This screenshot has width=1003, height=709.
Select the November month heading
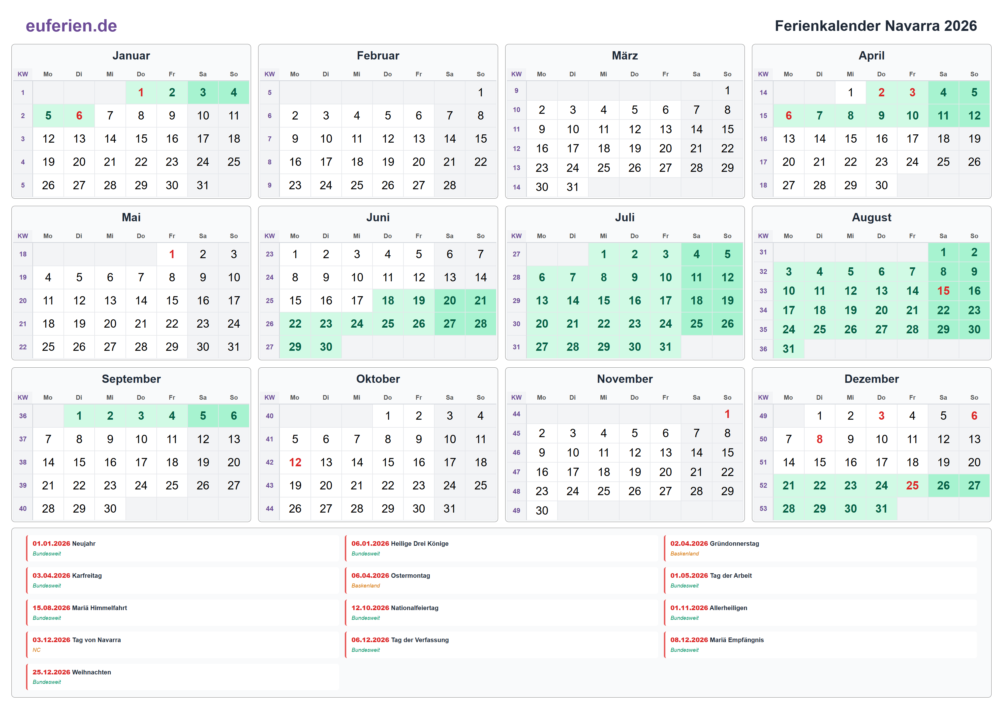pos(625,379)
